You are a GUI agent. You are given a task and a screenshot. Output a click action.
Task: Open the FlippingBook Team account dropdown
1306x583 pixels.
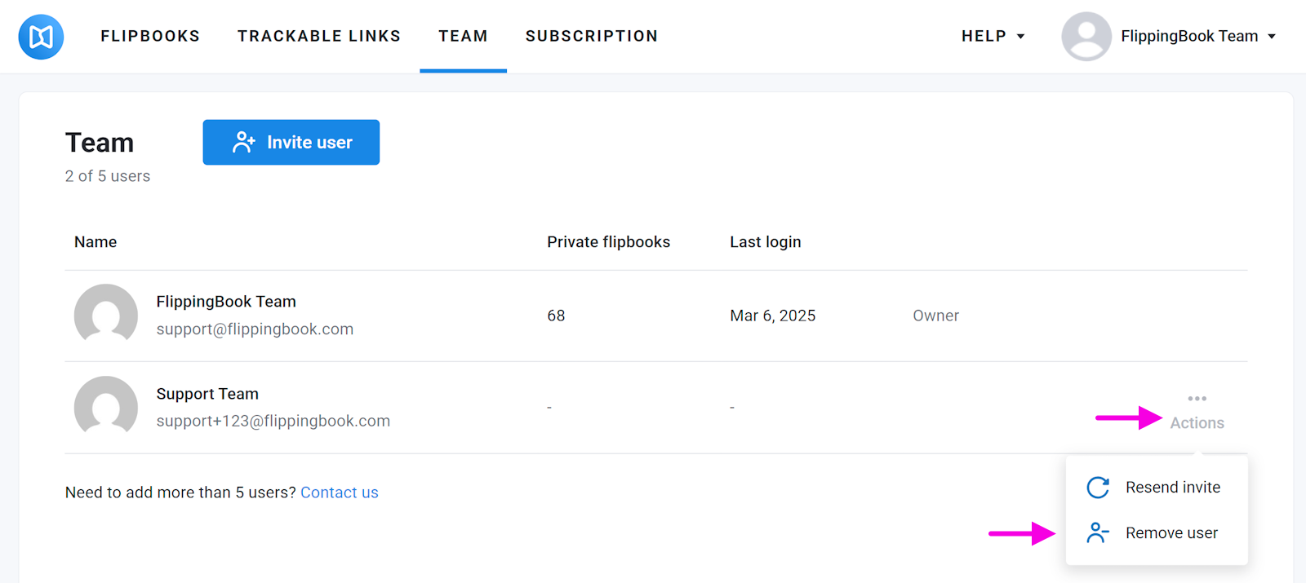(1197, 36)
